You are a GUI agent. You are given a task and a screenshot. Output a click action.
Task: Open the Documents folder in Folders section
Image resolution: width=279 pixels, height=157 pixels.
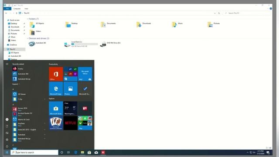[x=108, y=24]
